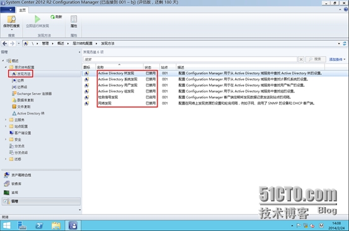Switch to 管理 workspace
This screenshot has height=231, width=349.
click(41, 201)
